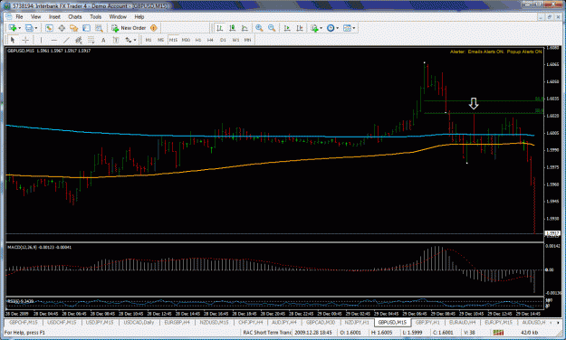
Task: Expand the New Chart dropdown arrow
Action: [20, 28]
